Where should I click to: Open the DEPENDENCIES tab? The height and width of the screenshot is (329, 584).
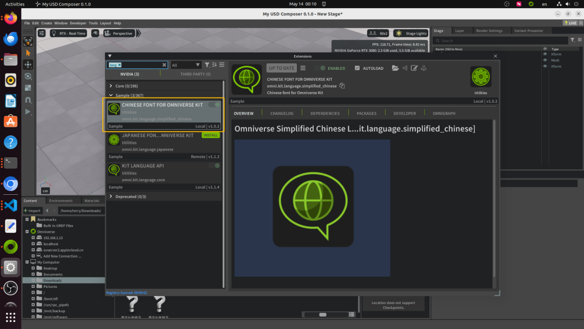click(x=325, y=113)
